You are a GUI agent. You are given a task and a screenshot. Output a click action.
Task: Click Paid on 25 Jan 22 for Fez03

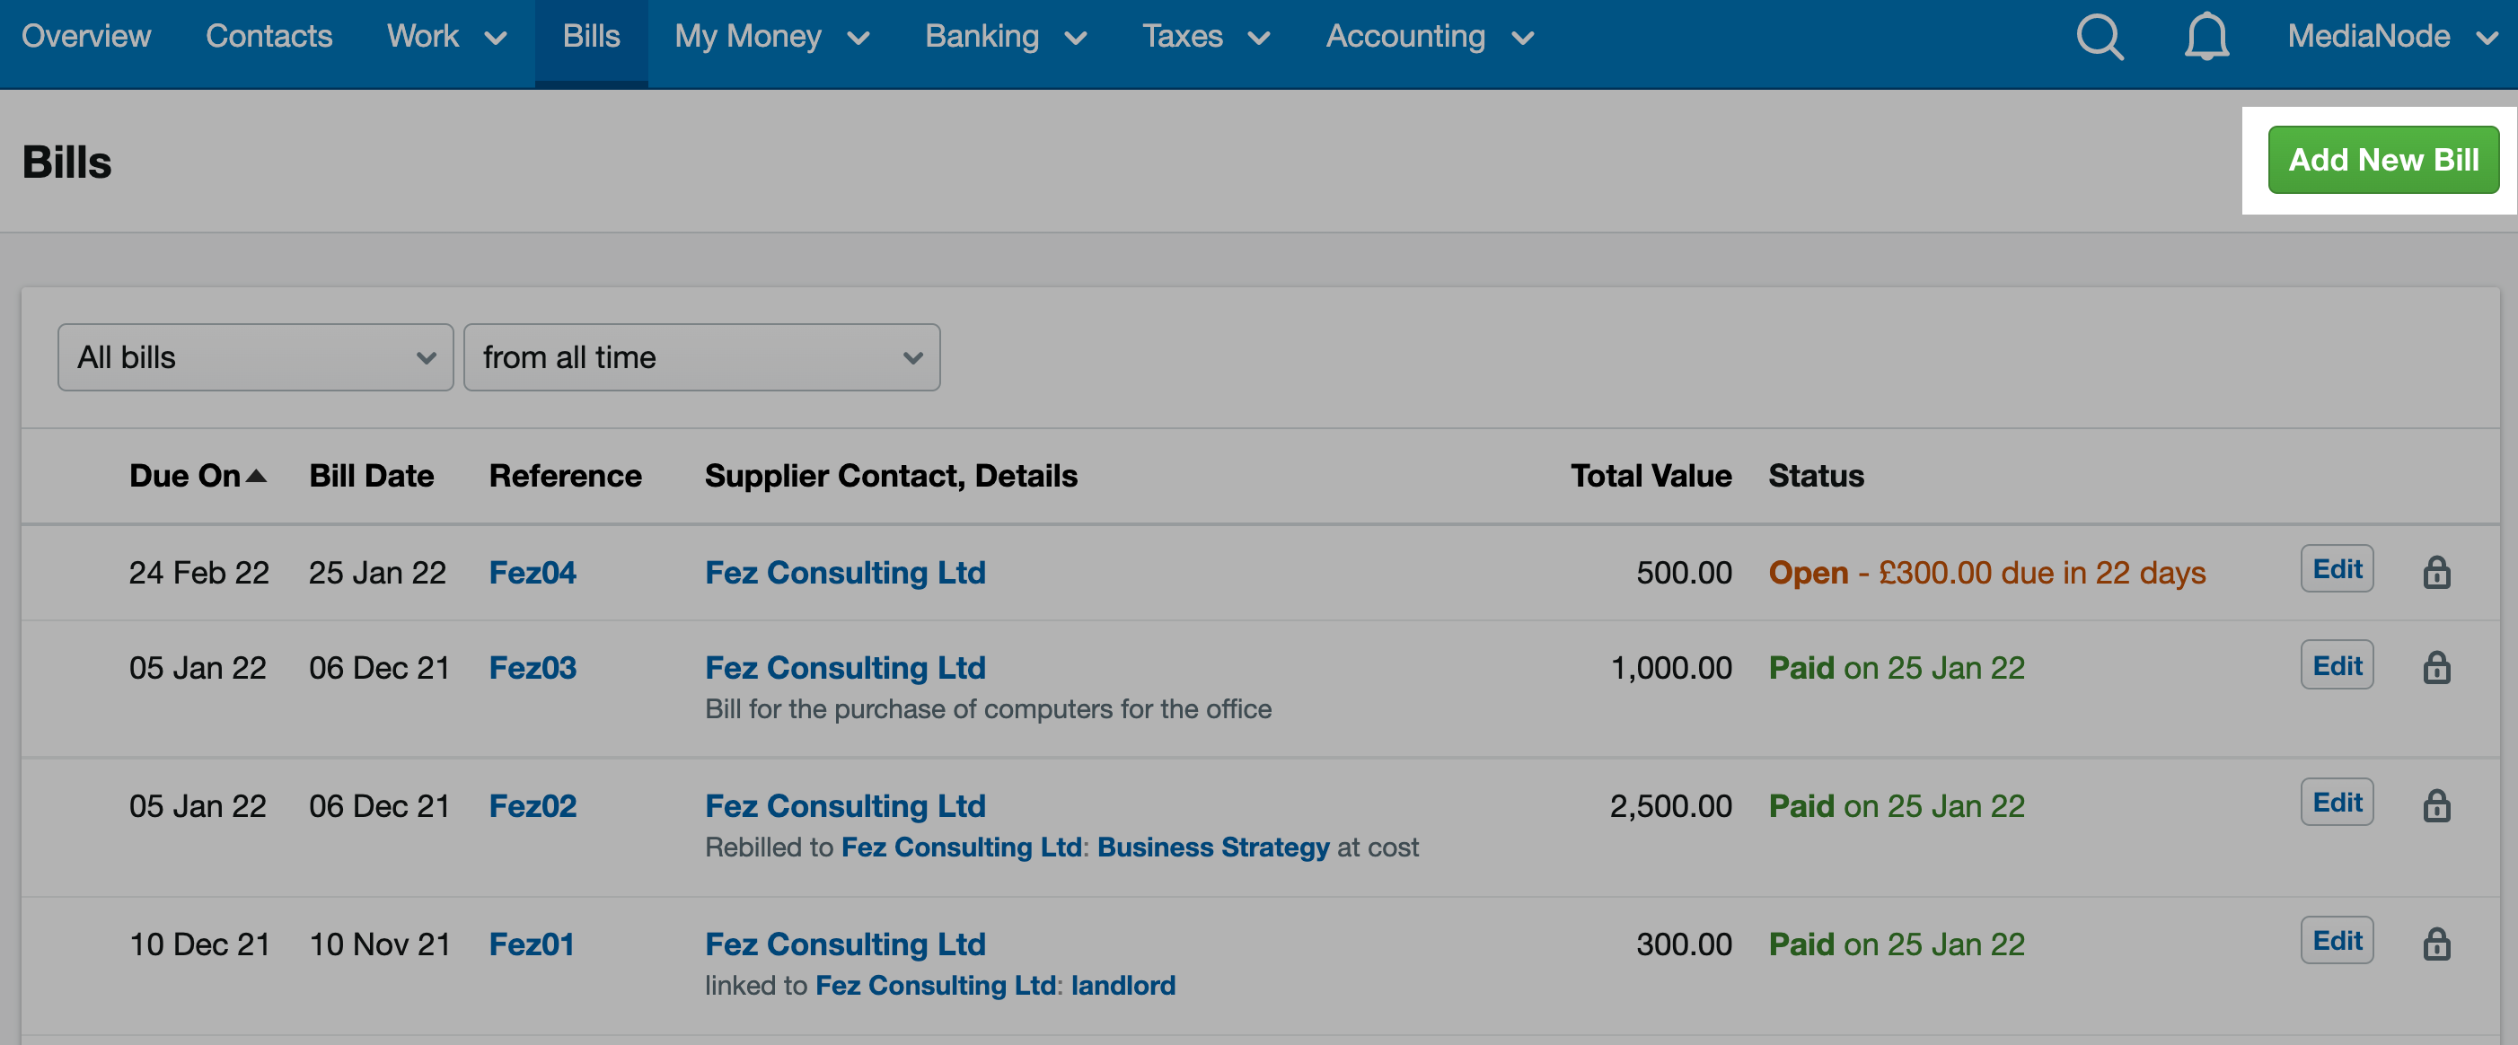click(x=1897, y=669)
